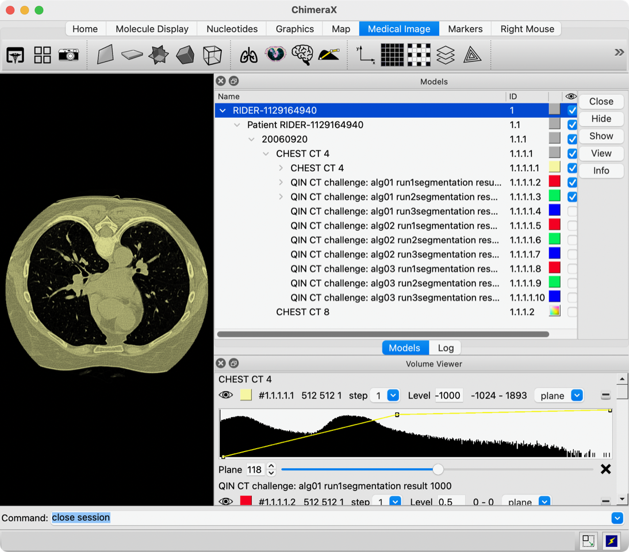Screen dimensions: 629x552
Task: Enable visibility checkbox for CHEST CT 8
Action: click(572, 312)
